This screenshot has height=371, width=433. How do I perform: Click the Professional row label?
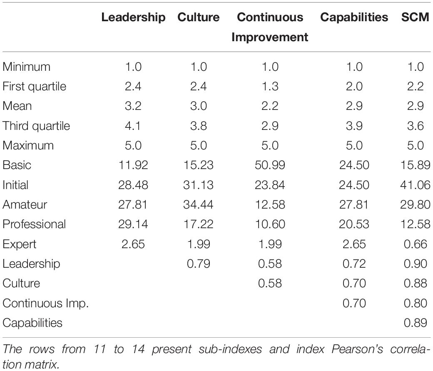34,224
